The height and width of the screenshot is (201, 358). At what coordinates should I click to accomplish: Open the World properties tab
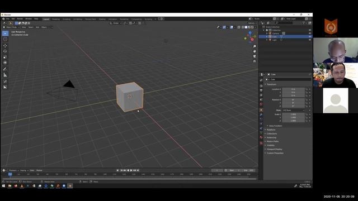261,104
